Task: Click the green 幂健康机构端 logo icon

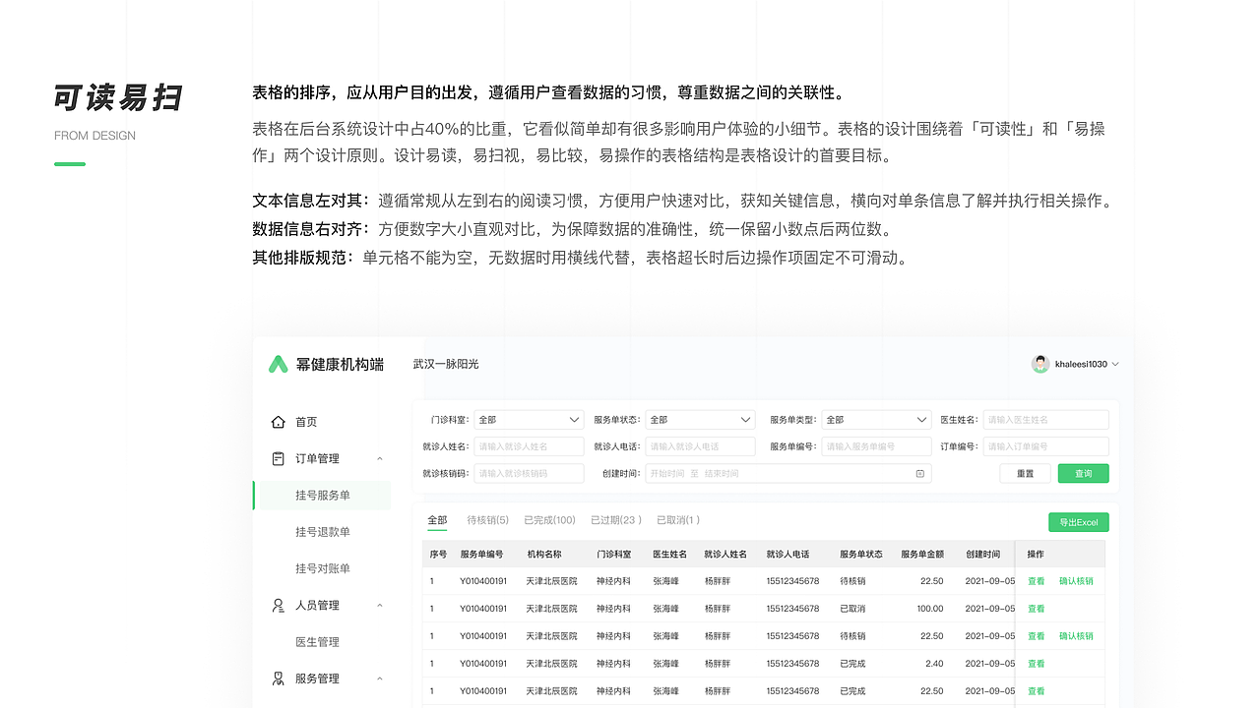Action: tap(279, 364)
